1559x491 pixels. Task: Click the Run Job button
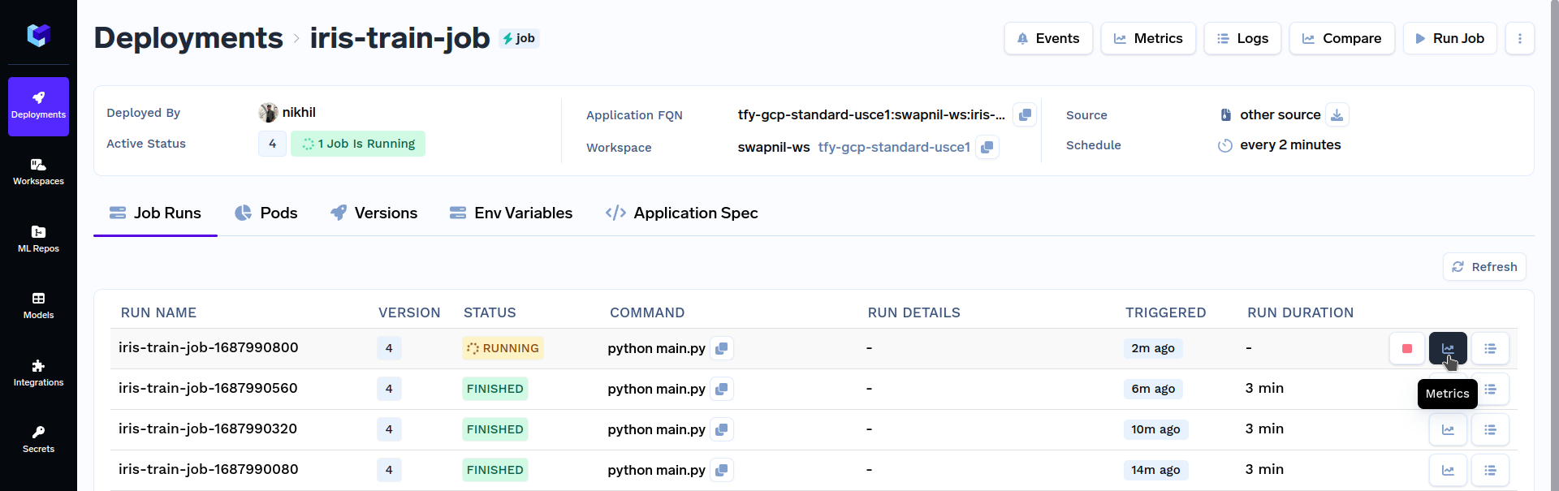point(1449,38)
